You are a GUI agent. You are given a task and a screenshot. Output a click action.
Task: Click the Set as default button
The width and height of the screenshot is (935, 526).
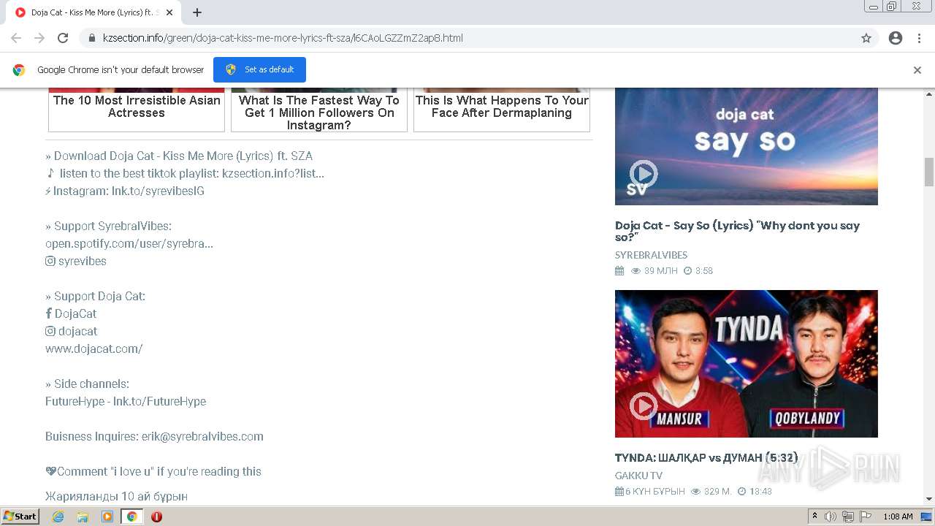[x=259, y=69]
